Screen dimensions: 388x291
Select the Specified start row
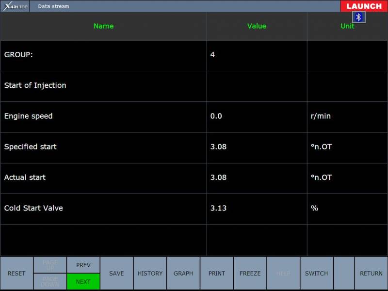tap(103, 147)
